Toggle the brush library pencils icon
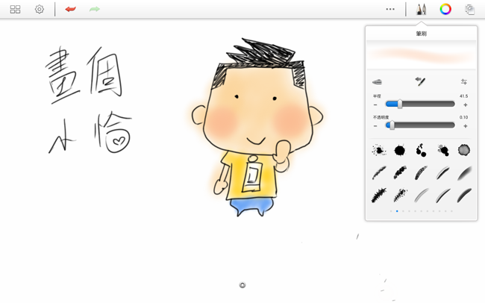Viewport: 485px width, 303px height. pos(421,9)
